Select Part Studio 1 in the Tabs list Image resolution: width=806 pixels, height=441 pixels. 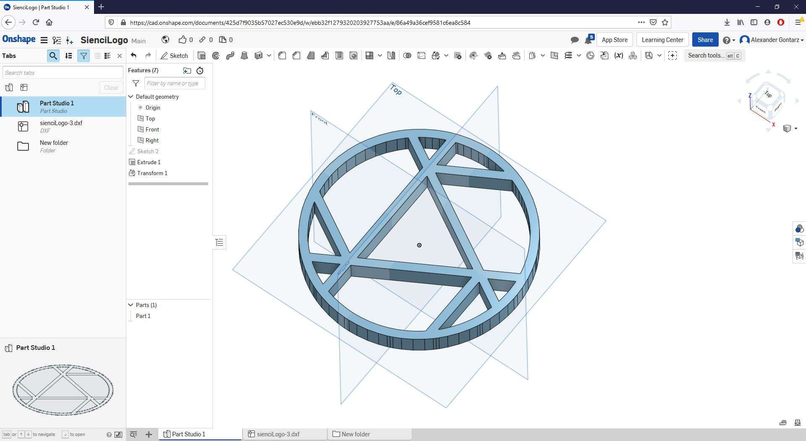tap(63, 107)
